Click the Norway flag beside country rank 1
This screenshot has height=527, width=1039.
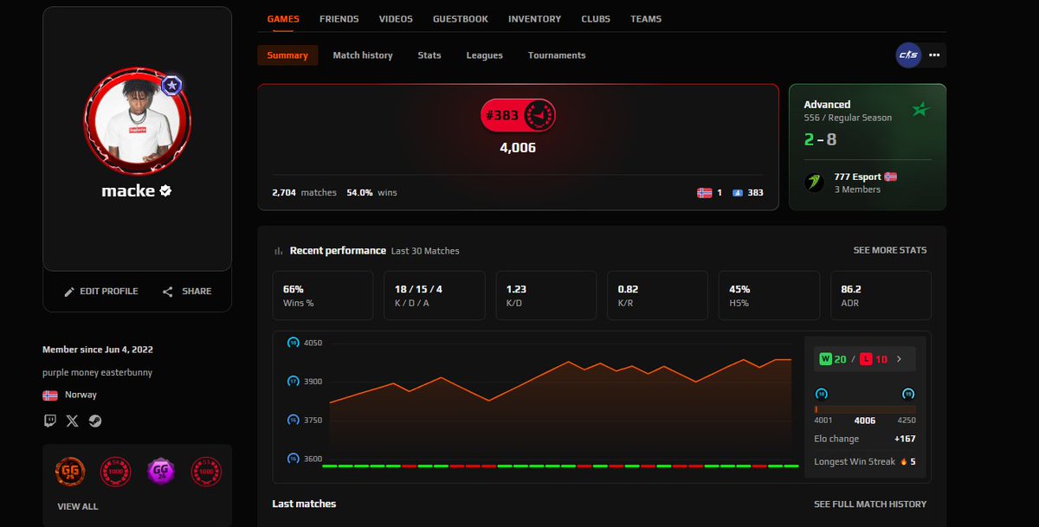[x=705, y=193]
